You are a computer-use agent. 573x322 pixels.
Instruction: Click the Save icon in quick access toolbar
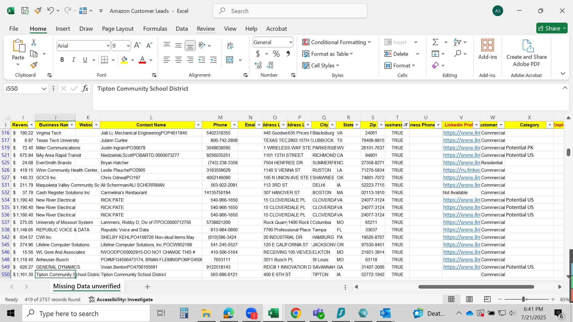click(25, 11)
